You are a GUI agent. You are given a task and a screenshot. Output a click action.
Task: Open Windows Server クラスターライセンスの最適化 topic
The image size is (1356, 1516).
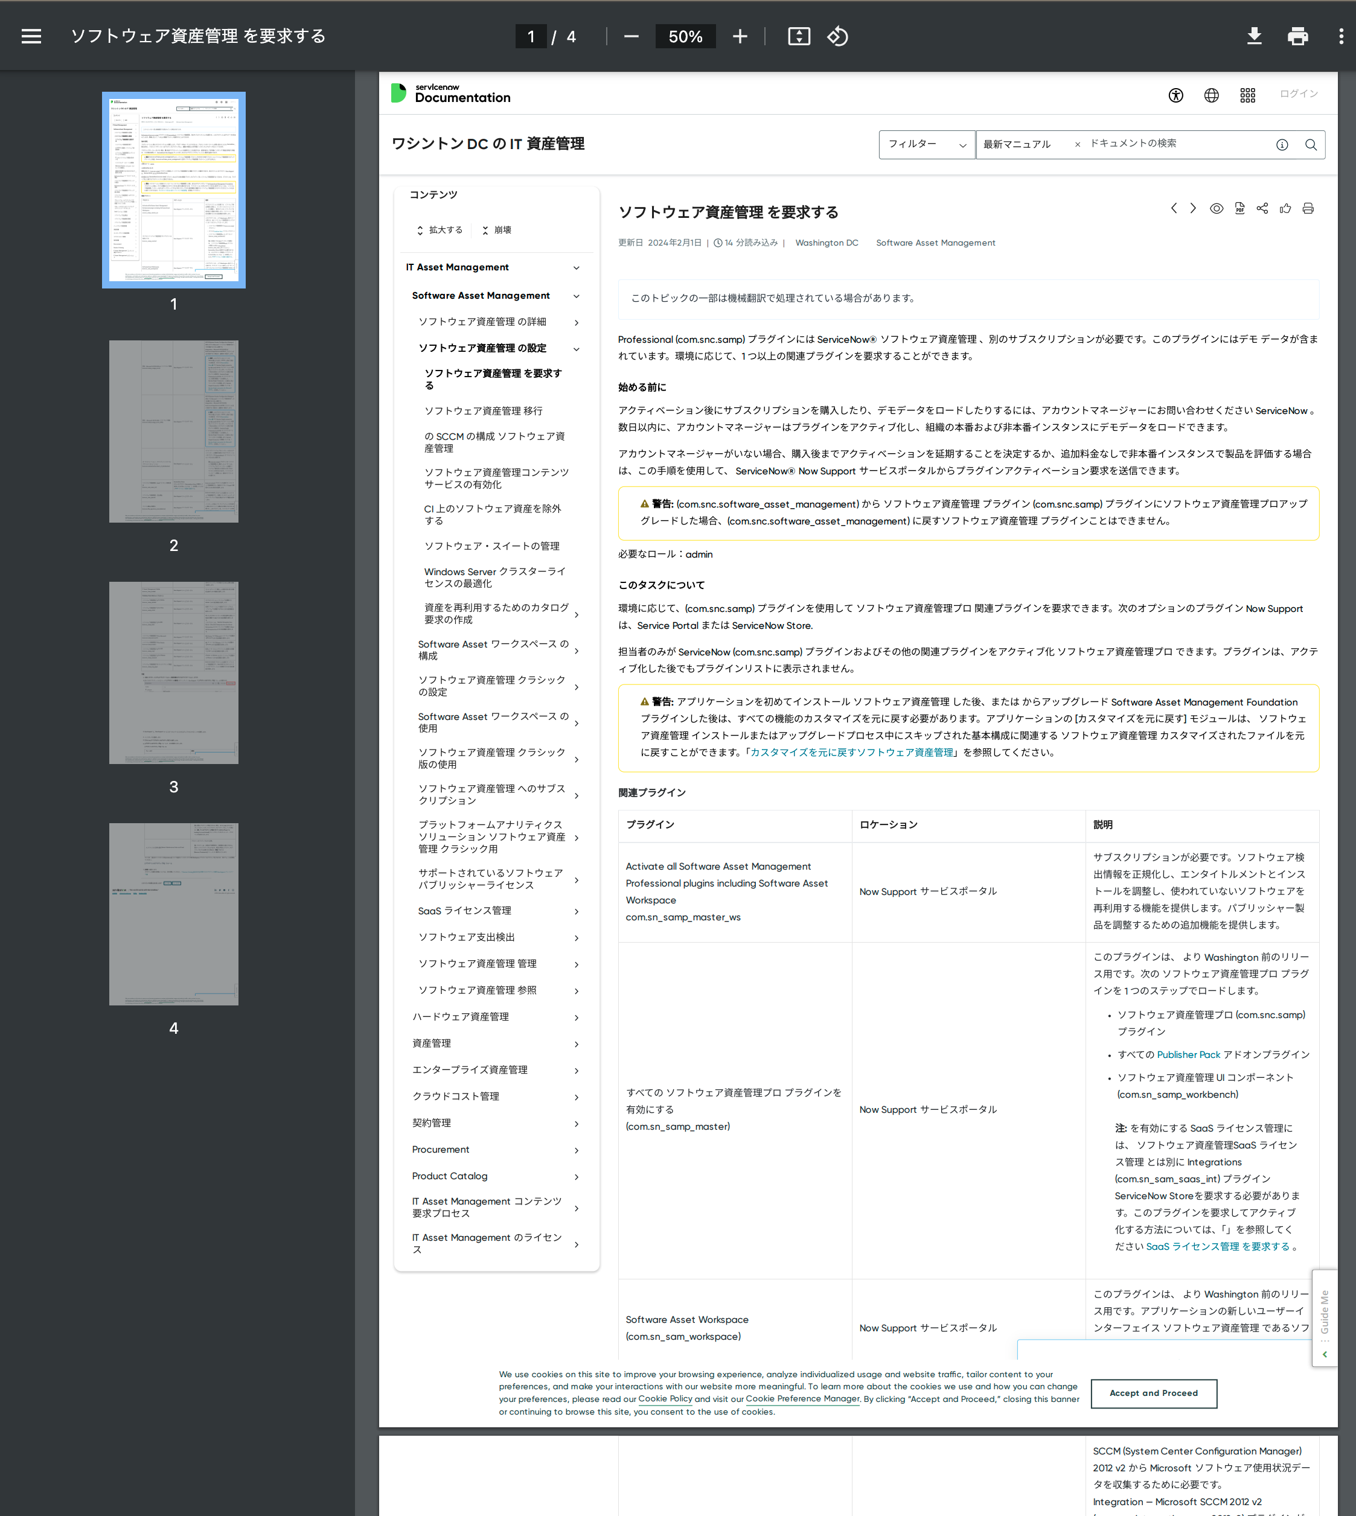(x=494, y=577)
